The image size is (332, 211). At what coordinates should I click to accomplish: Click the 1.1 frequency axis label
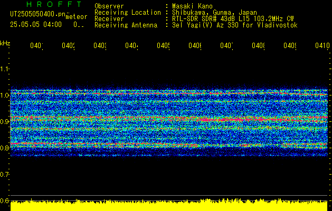pyautogui.click(x=5, y=69)
